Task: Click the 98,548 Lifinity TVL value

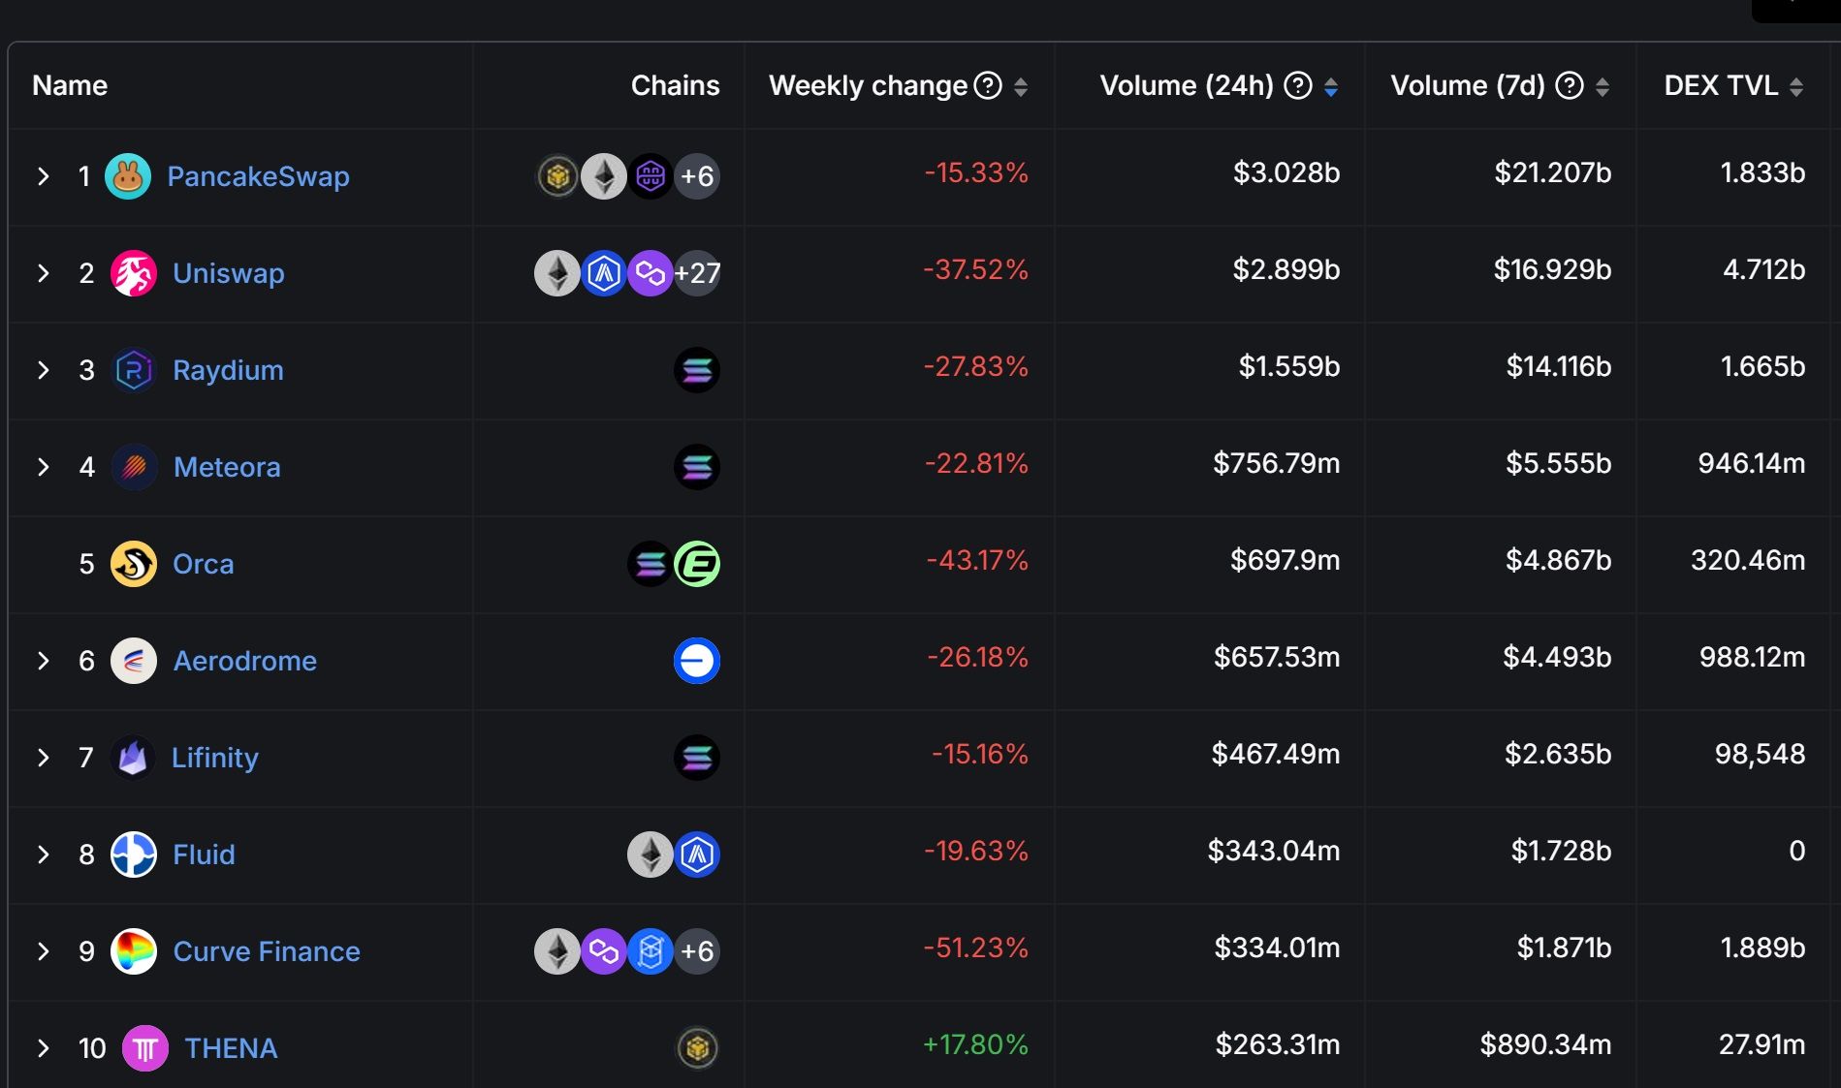Action: point(1760,754)
